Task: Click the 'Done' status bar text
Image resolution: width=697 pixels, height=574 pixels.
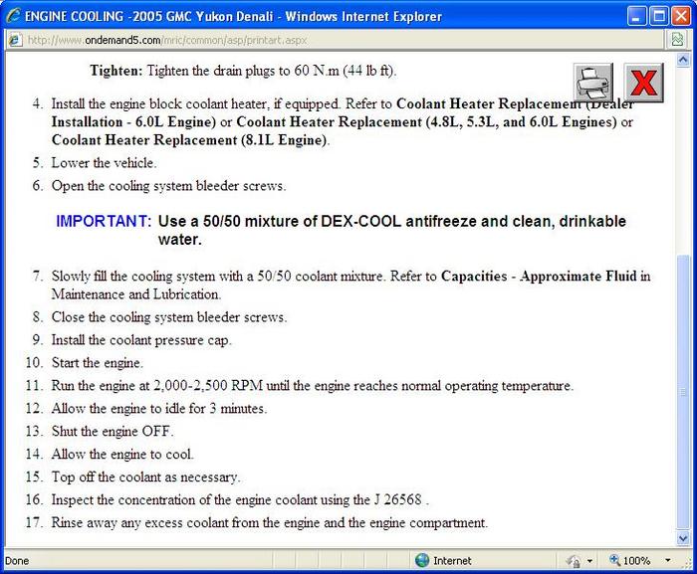Action: [x=17, y=561]
